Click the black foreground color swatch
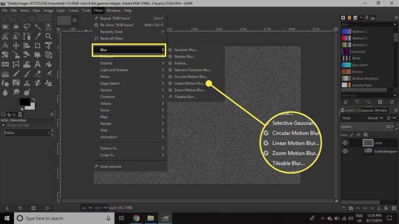 (25, 102)
